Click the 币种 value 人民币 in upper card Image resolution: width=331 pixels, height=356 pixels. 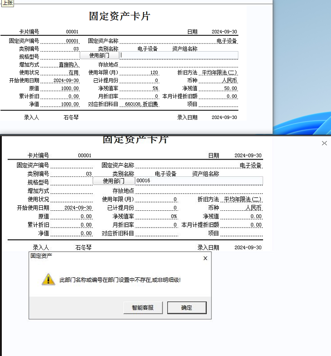[230, 81]
